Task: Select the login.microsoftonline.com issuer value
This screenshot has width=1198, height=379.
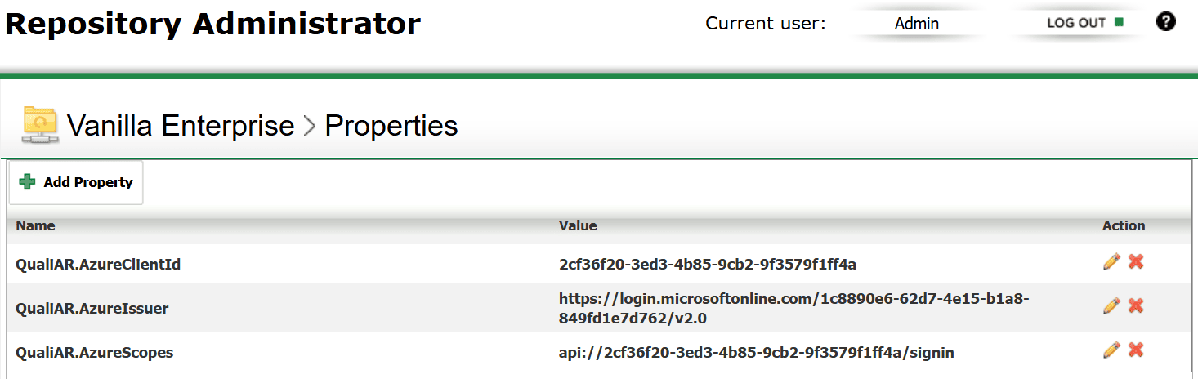Action: click(x=793, y=308)
